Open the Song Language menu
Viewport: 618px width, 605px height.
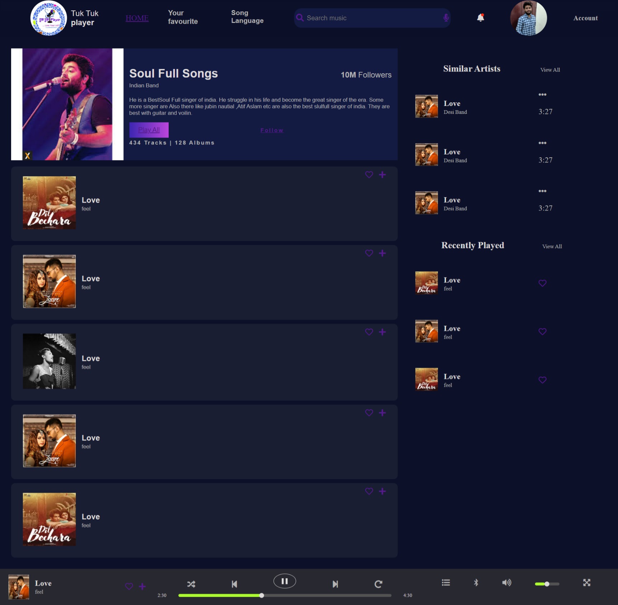(247, 17)
